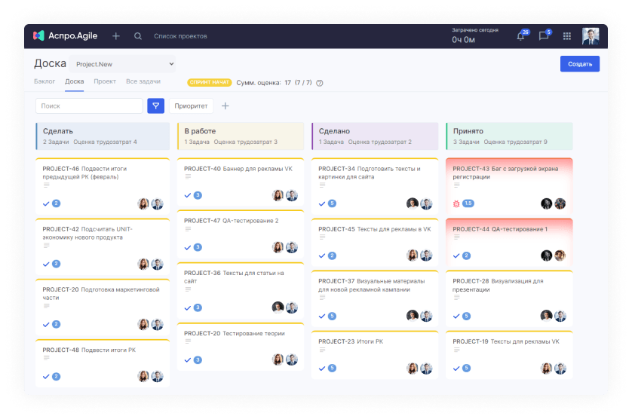Click the blue filter funnel button

pyautogui.click(x=155, y=106)
